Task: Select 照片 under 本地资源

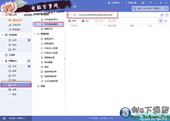Action: (x=12, y=50)
